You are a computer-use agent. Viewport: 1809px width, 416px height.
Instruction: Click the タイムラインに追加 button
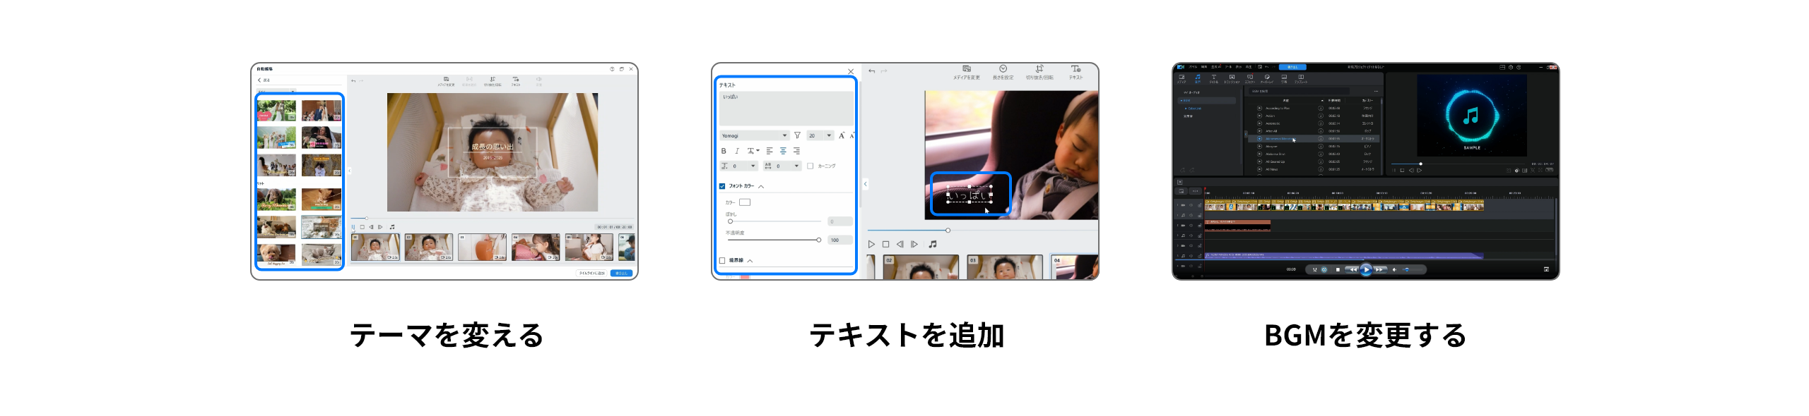point(591,273)
